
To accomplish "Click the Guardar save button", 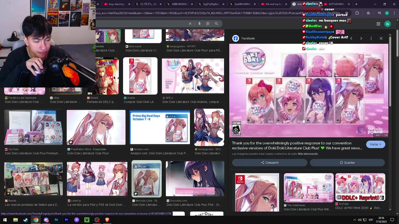I will [347, 163].
